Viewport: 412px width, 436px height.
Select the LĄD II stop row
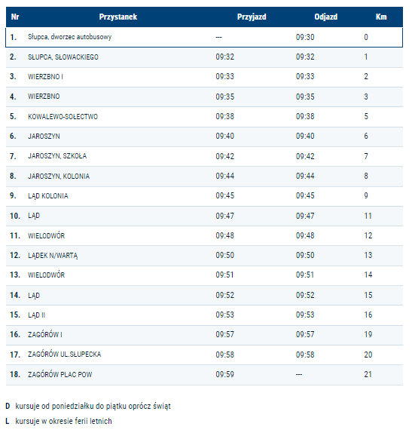204,315
